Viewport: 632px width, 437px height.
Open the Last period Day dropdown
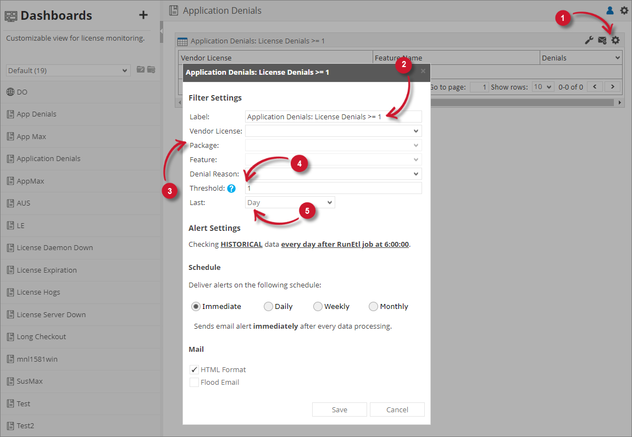tap(290, 202)
